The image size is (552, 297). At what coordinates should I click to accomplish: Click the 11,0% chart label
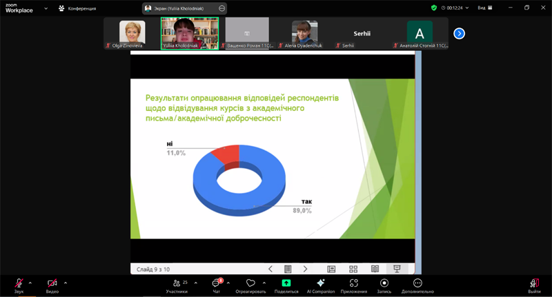[x=176, y=153]
